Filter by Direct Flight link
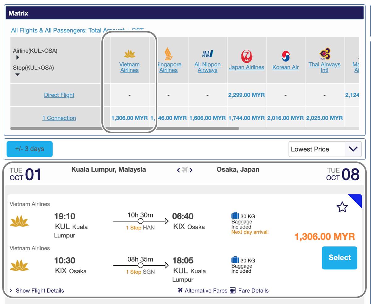The width and height of the screenshot is (371, 304). [x=59, y=95]
